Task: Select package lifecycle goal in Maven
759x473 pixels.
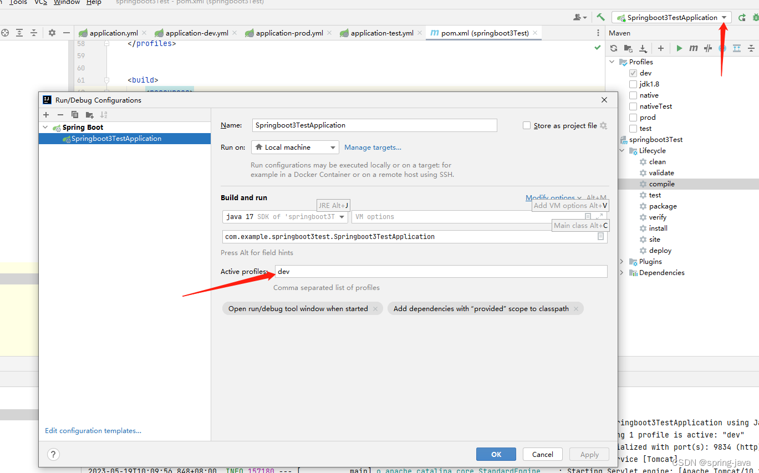Action: pos(663,206)
